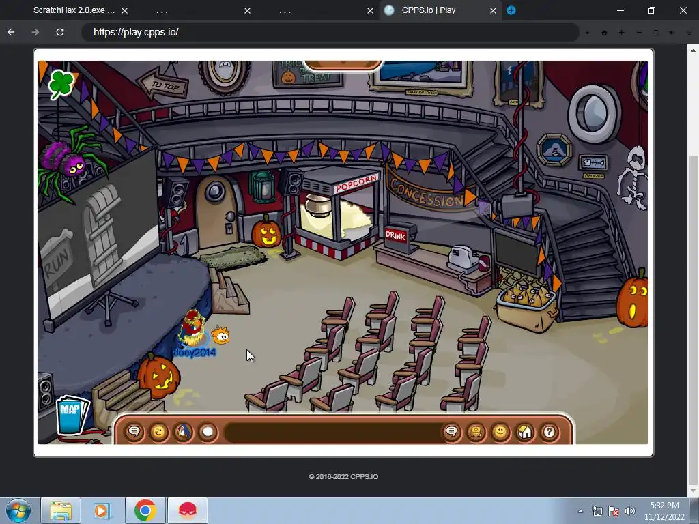Image resolution: width=699 pixels, height=524 pixels.
Task: Select the throw snowball button
Action: pos(208,432)
